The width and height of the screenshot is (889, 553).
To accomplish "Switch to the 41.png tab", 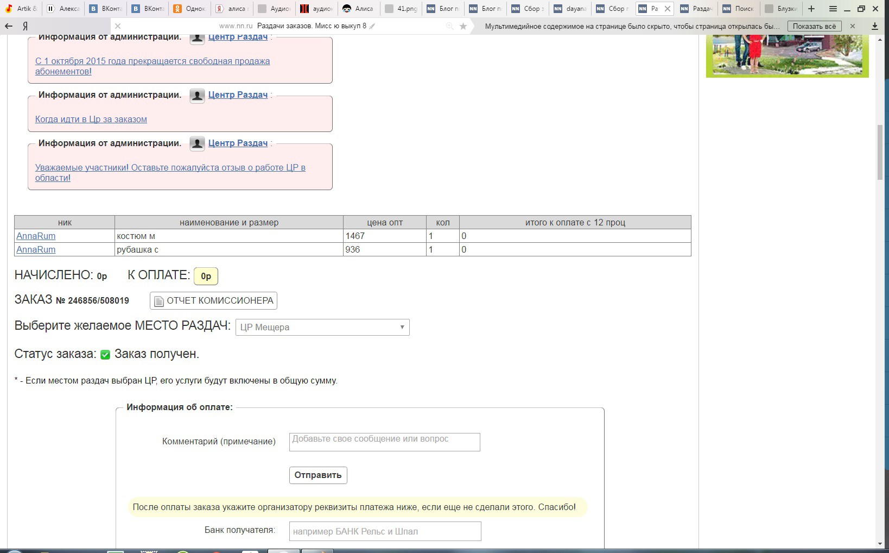I will tap(401, 9).
